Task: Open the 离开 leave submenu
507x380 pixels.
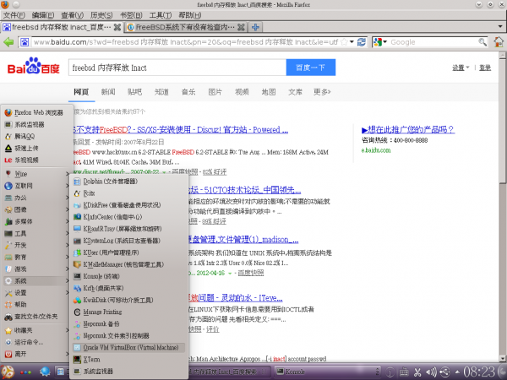Action: [x=37, y=354]
